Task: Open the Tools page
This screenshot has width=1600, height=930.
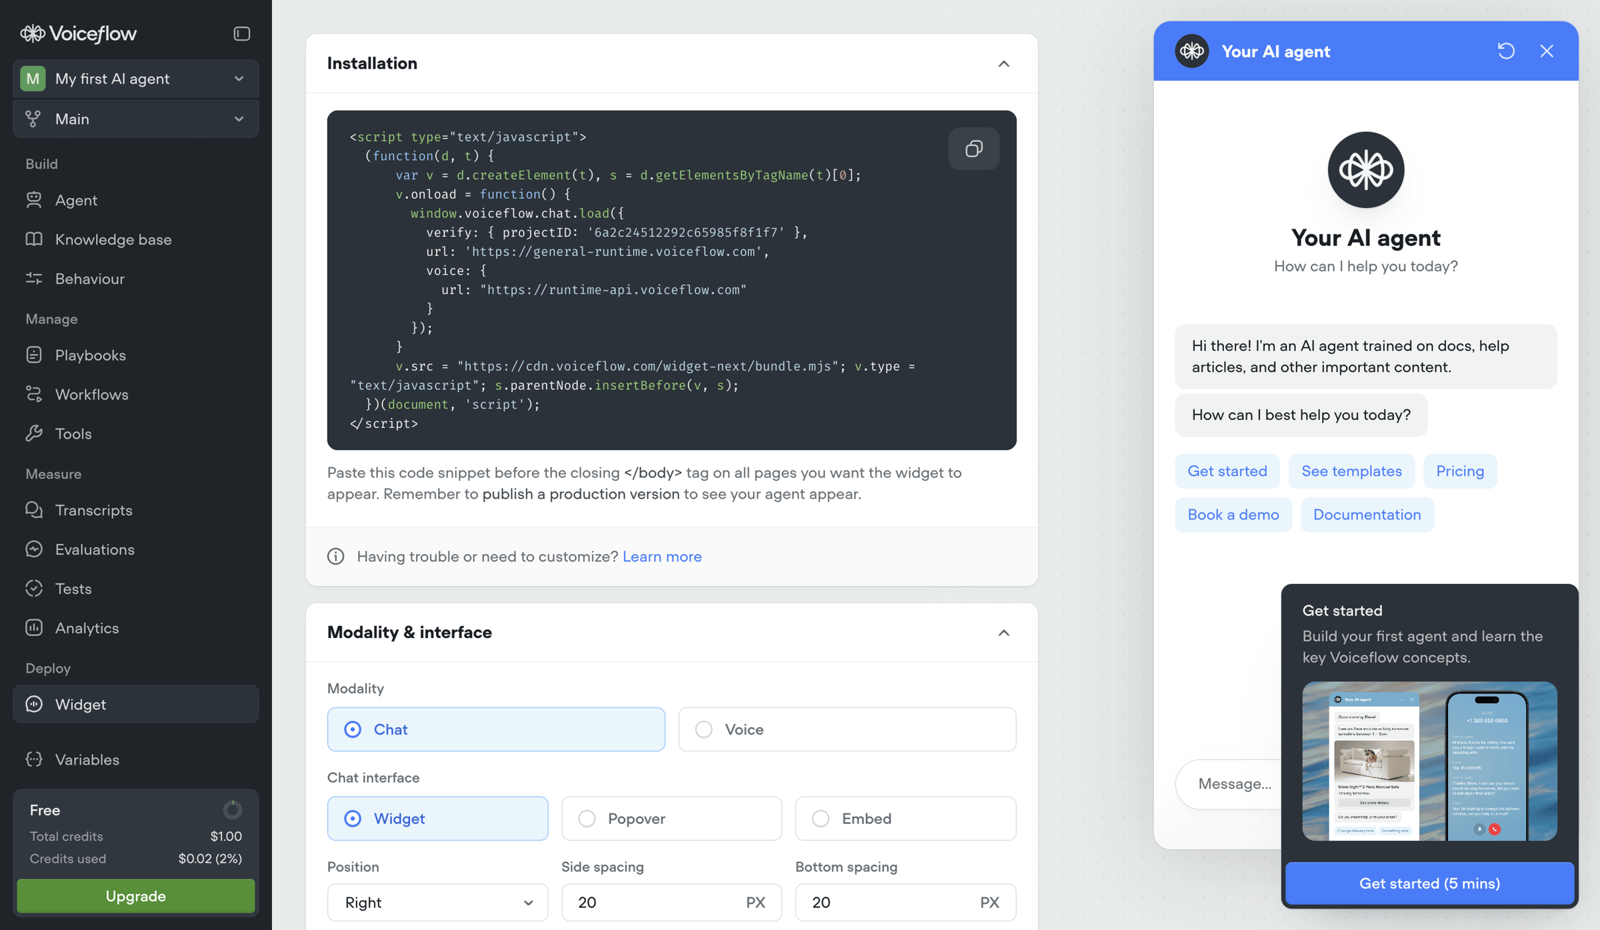Action: coord(136,434)
